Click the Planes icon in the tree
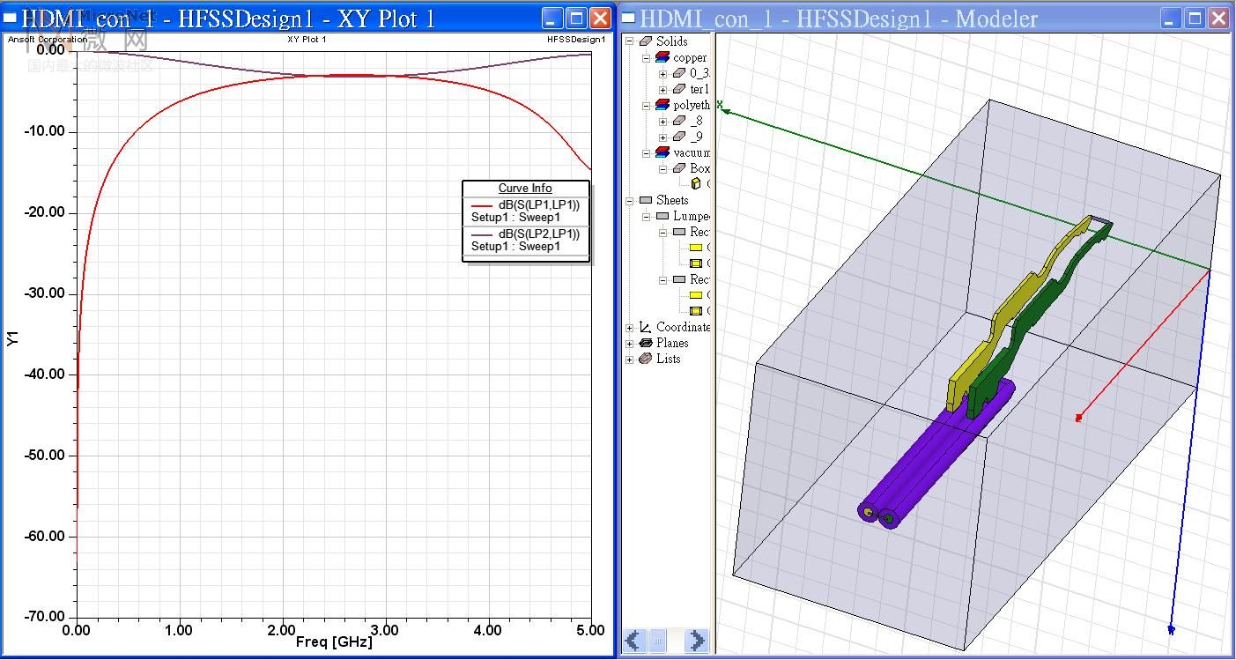Image resolution: width=1236 pixels, height=660 pixels. (646, 343)
